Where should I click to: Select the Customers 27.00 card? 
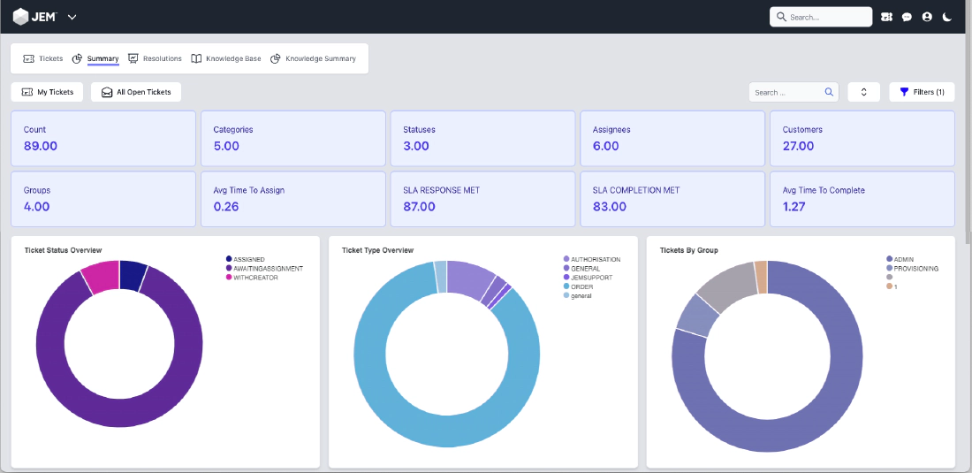862,138
